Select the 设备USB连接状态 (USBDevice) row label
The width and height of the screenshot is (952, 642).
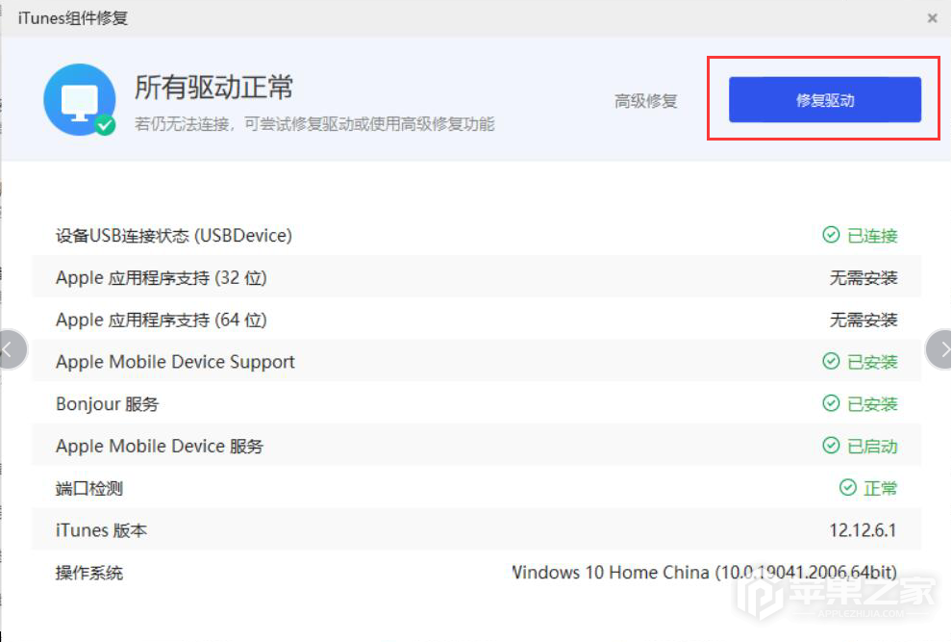pyautogui.click(x=174, y=235)
